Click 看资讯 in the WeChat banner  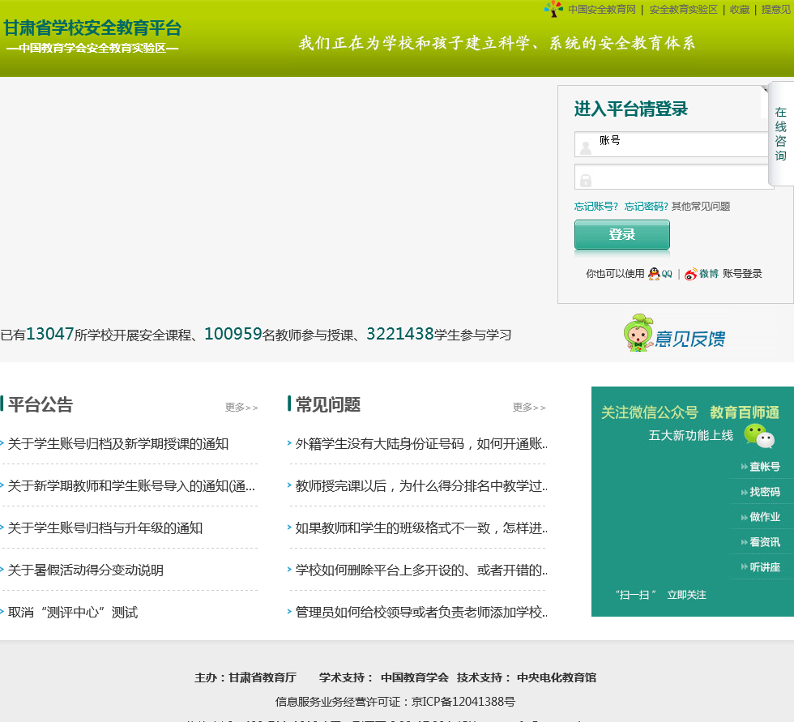pos(765,542)
